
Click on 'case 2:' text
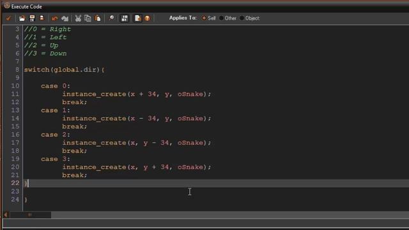point(56,135)
